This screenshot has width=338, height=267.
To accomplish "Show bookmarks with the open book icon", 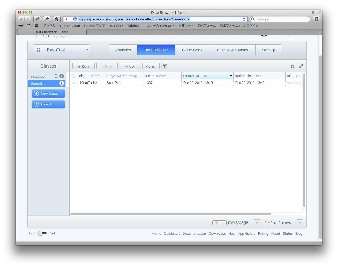I will [x=29, y=26].
